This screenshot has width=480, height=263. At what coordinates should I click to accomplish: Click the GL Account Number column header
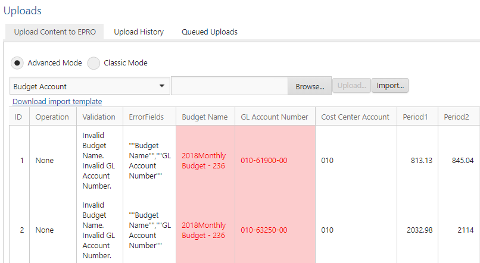tap(275, 117)
